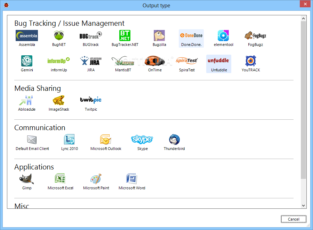The height and width of the screenshot is (230, 313).
Task: Click the scrollbar down arrow
Action: pos(303,206)
